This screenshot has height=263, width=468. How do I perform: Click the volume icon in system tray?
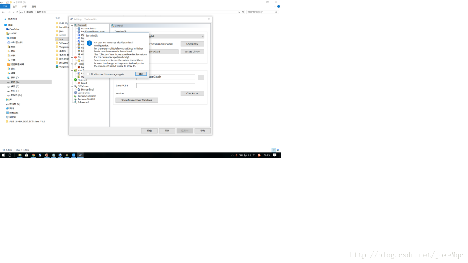point(249,155)
